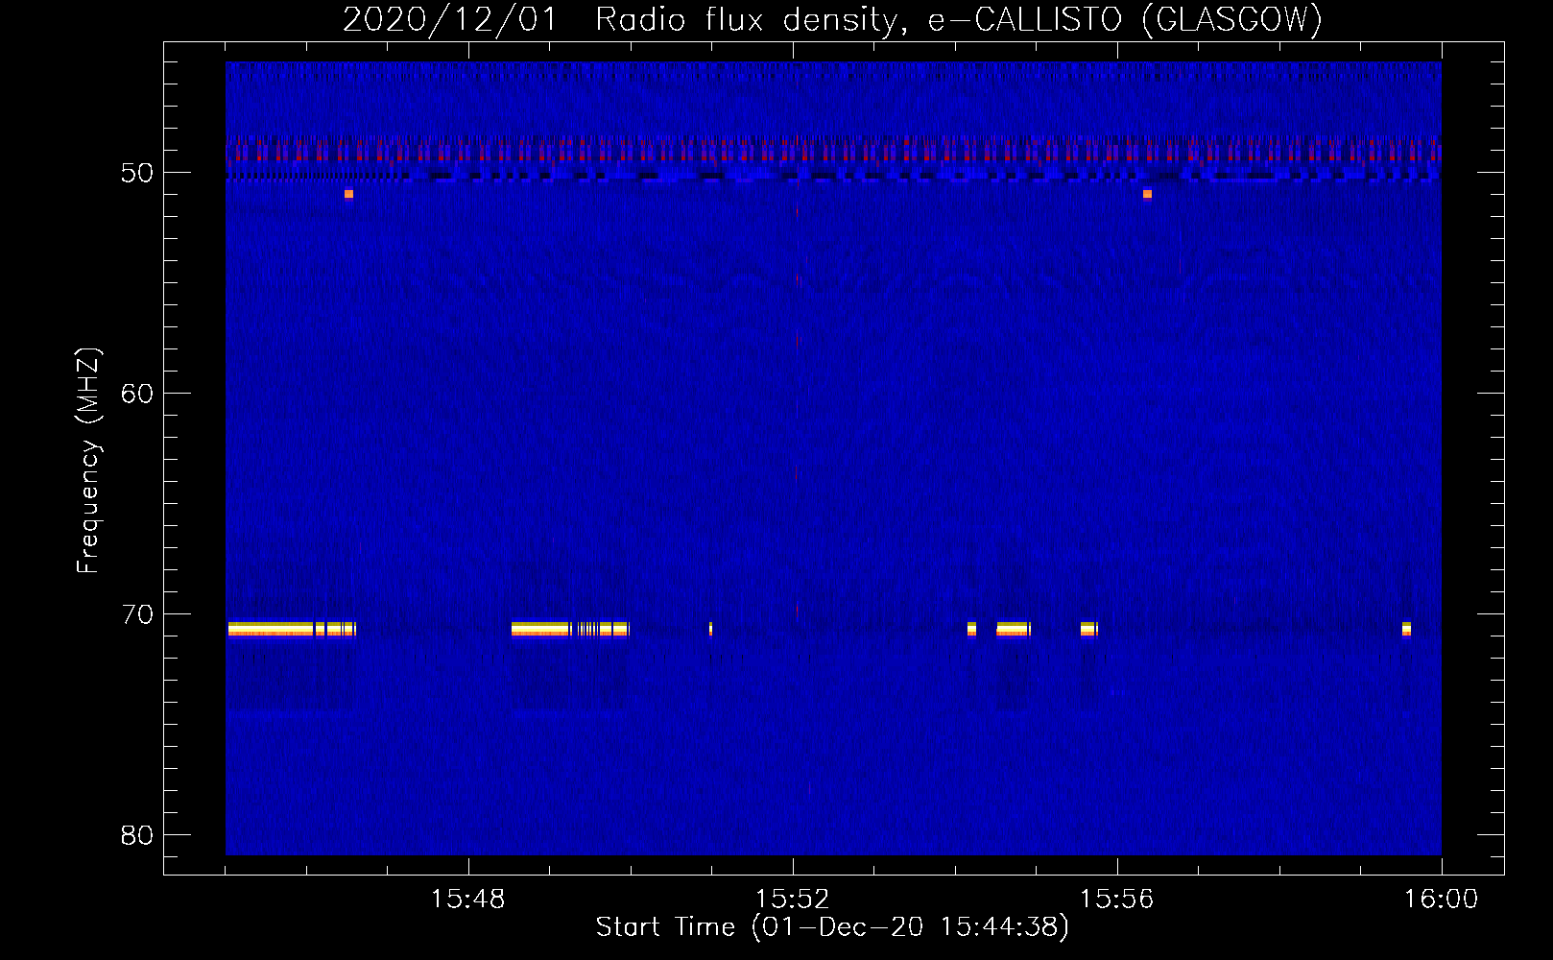Click the bright 70 MHz burst just after 15:48
Image resolution: width=1553 pixels, height=960 pixels.
[x=541, y=629]
